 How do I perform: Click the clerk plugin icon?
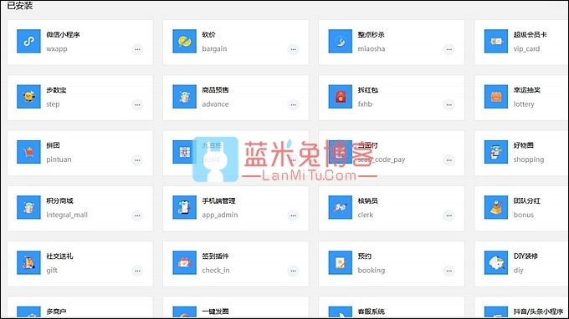click(x=340, y=207)
